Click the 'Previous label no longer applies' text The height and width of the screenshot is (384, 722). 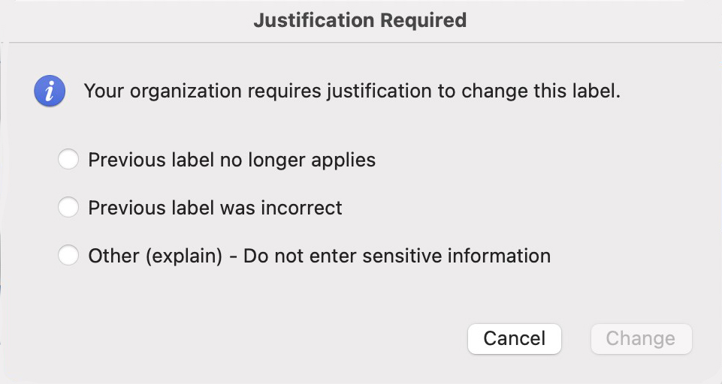[x=231, y=160]
